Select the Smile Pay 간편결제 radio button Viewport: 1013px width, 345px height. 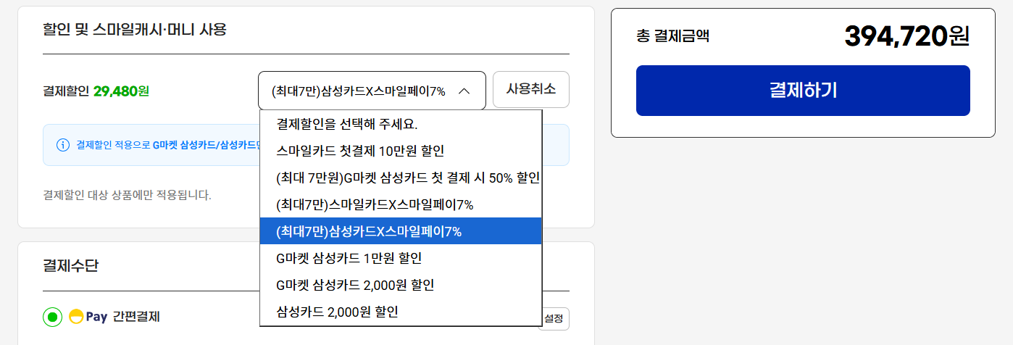[52, 317]
